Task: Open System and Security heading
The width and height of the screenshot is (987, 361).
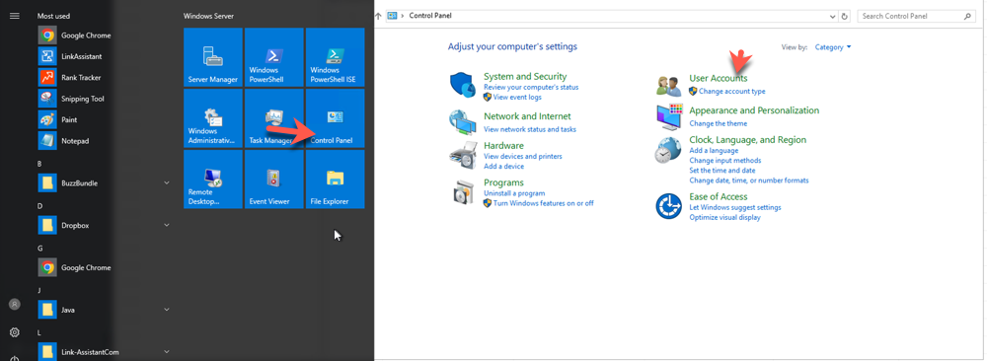Action: pyautogui.click(x=525, y=77)
